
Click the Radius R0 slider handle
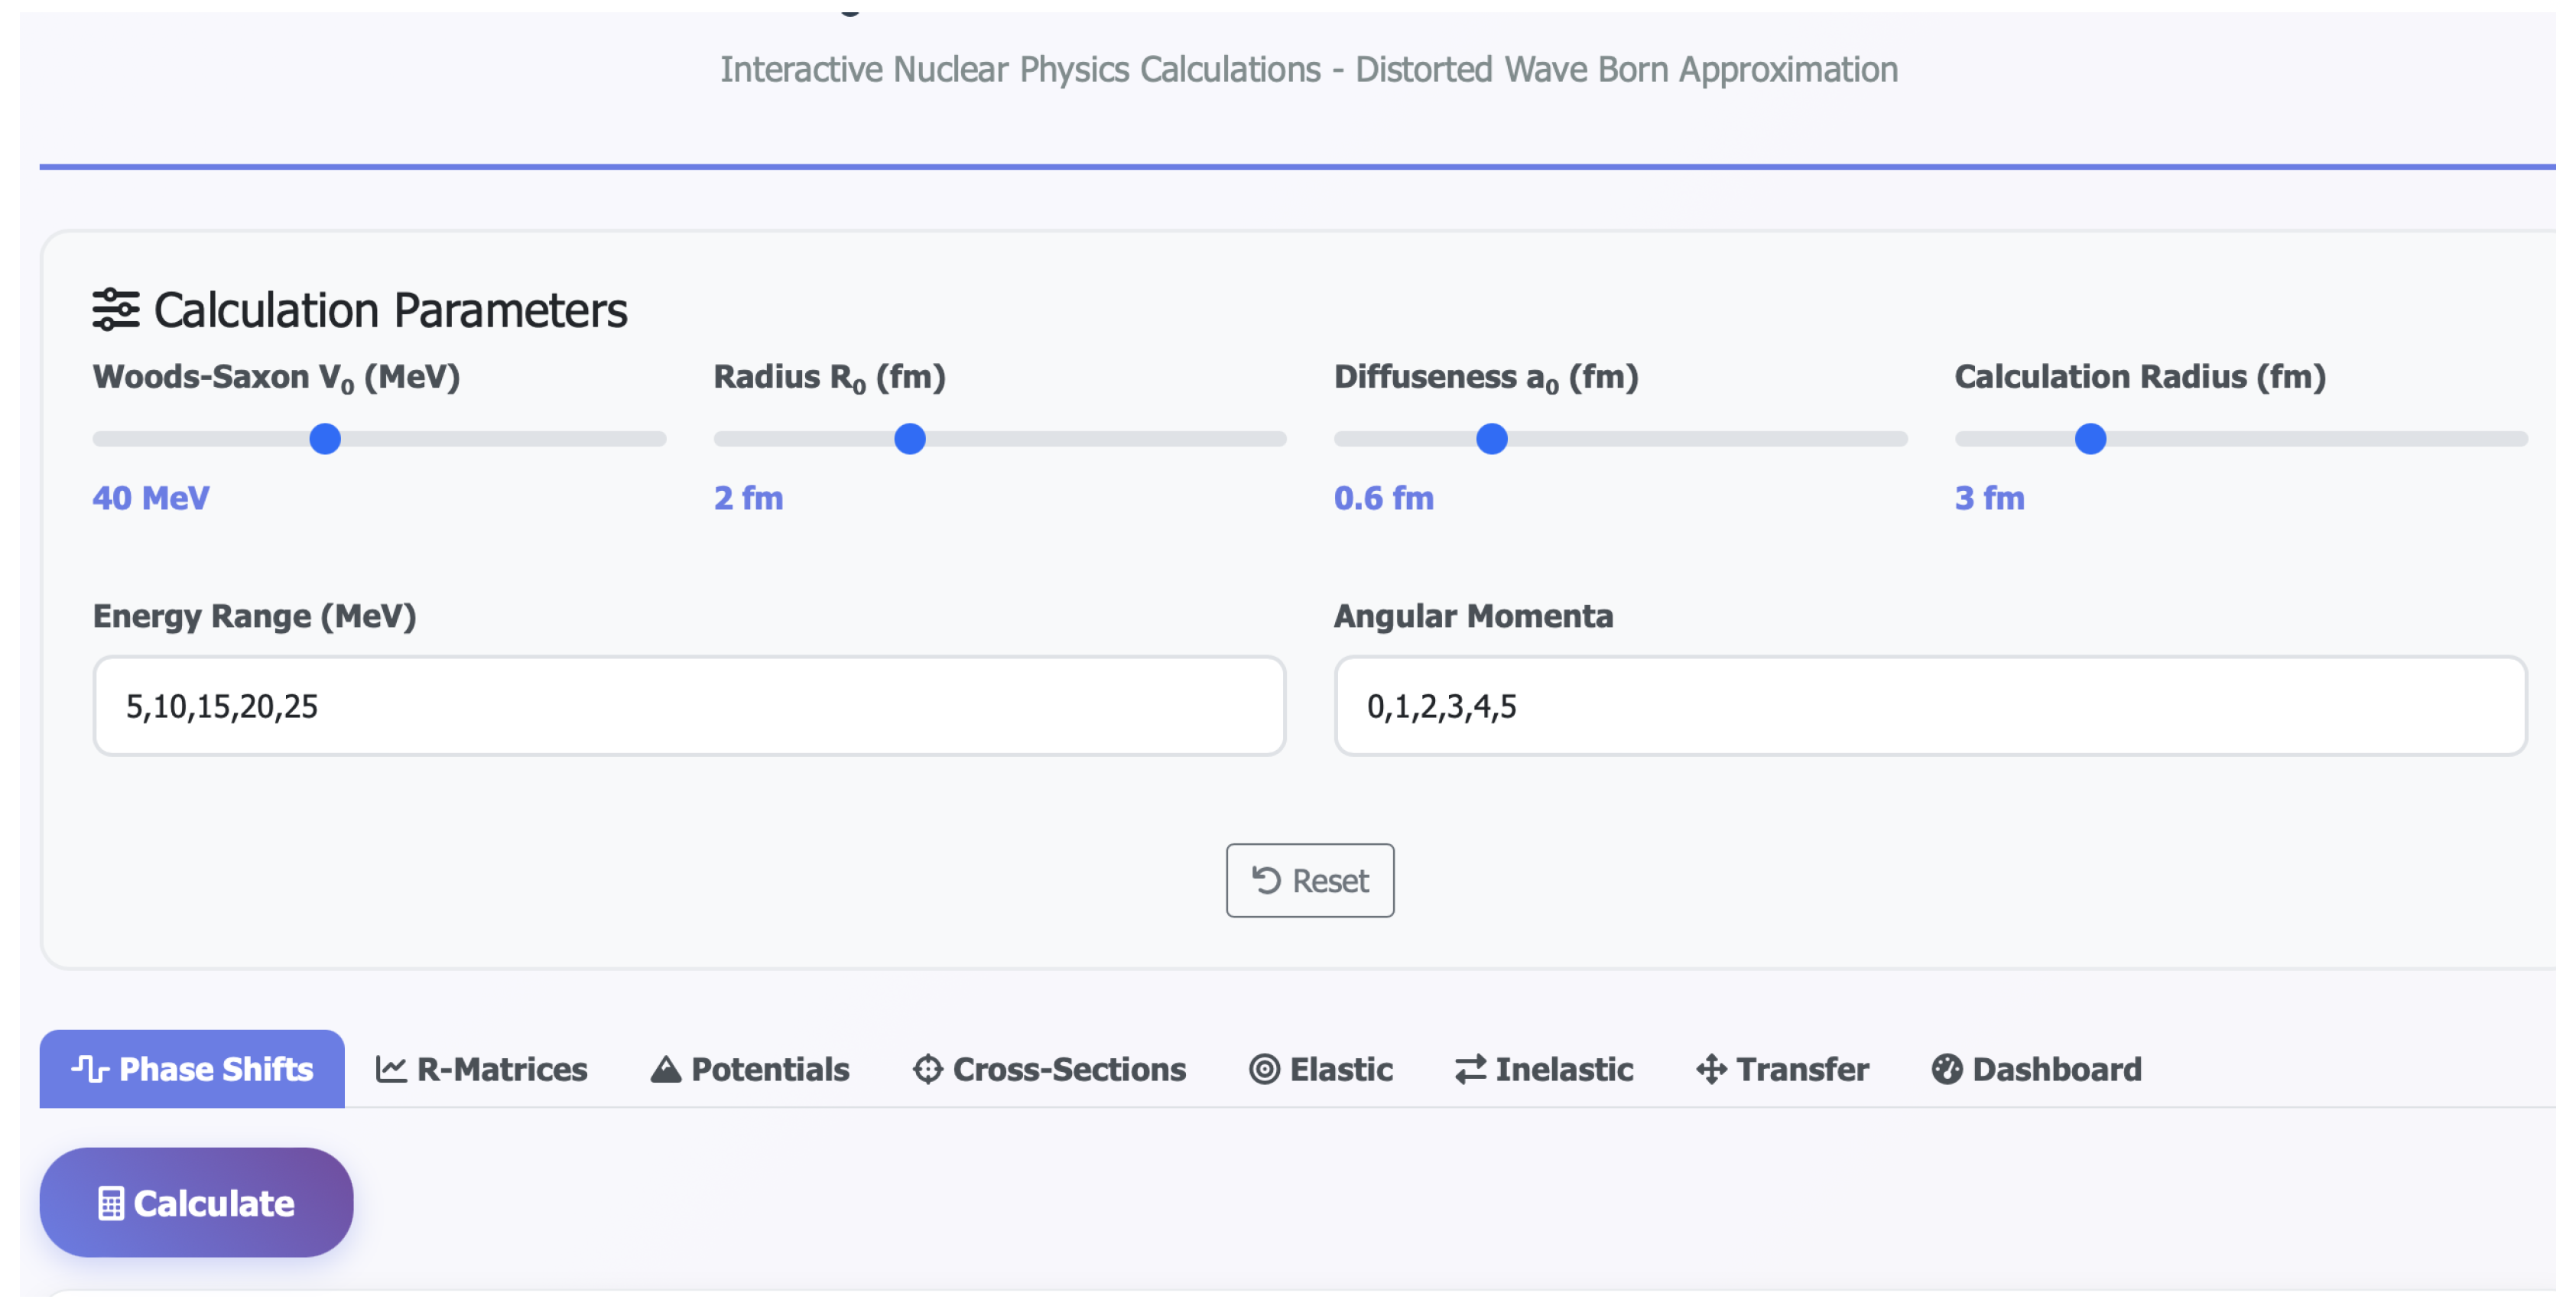(910, 439)
